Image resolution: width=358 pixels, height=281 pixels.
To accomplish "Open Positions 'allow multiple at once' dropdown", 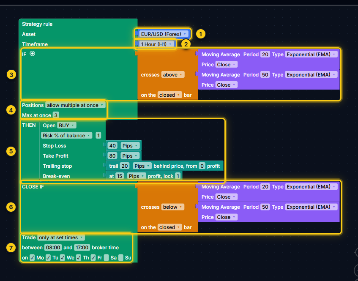I will (75, 105).
